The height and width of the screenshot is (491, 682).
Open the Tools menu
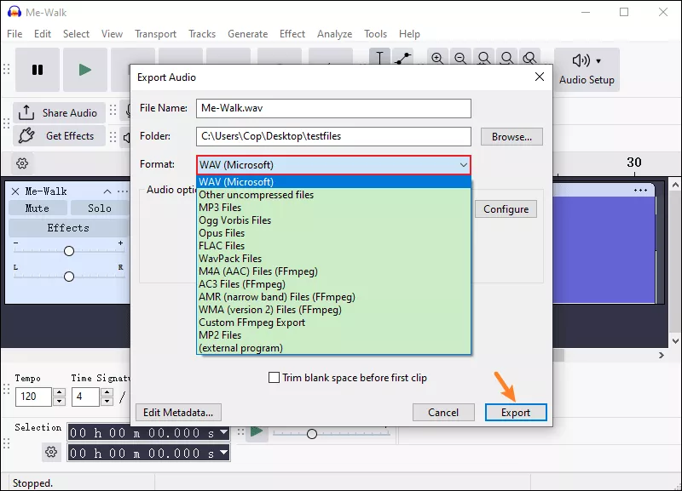(x=376, y=34)
